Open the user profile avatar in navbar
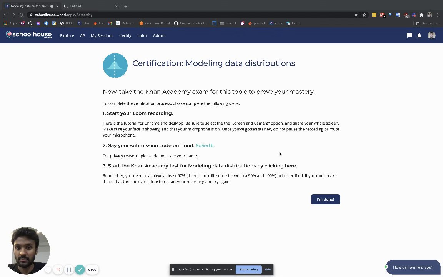The image size is (443, 277). coord(431,35)
